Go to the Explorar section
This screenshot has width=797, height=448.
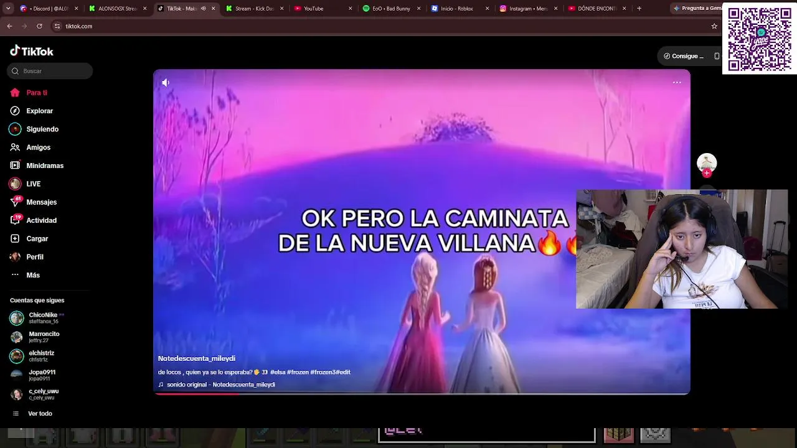[31, 111]
